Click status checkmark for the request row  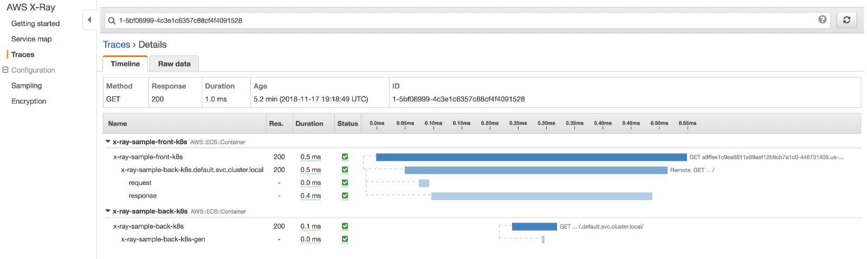point(345,183)
